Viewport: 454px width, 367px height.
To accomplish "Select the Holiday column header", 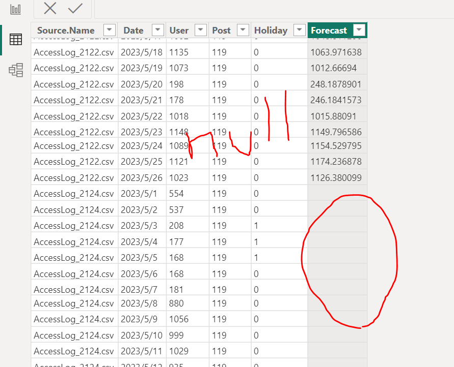I will (271, 30).
